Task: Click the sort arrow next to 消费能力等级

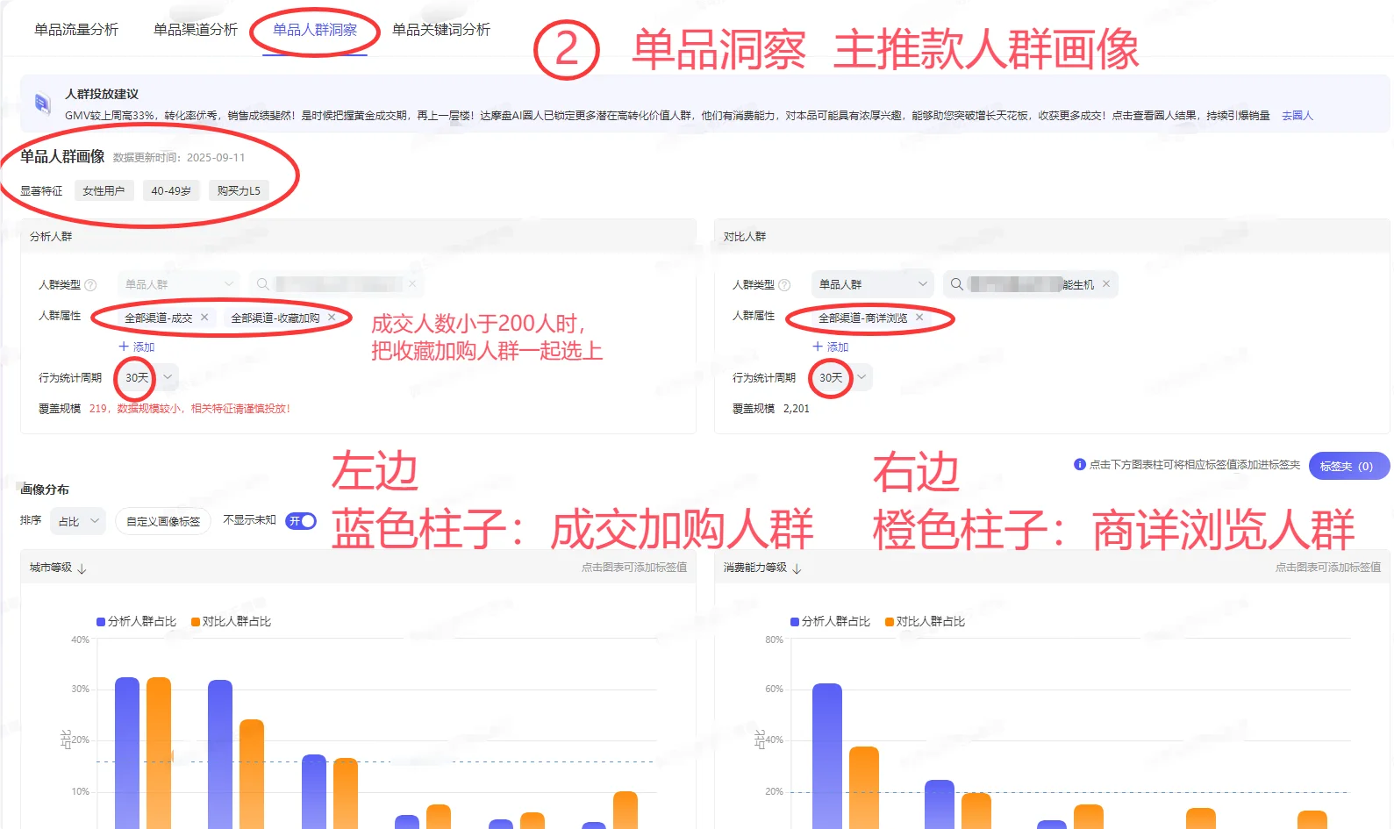Action: point(797,568)
